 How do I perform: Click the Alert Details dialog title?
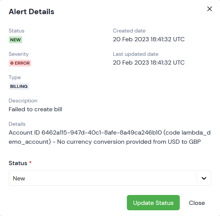pos(31,11)
